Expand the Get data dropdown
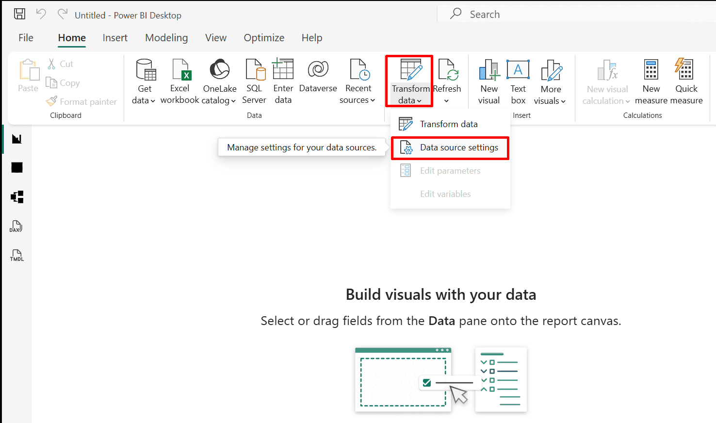 pos(144,100)
